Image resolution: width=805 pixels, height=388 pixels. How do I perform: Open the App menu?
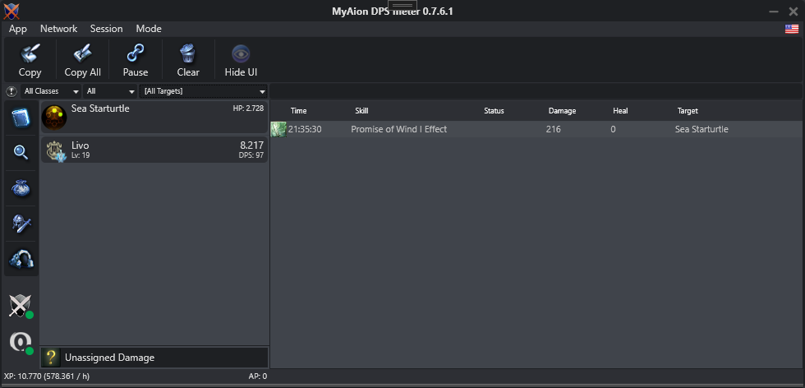[x=18, y=29]
